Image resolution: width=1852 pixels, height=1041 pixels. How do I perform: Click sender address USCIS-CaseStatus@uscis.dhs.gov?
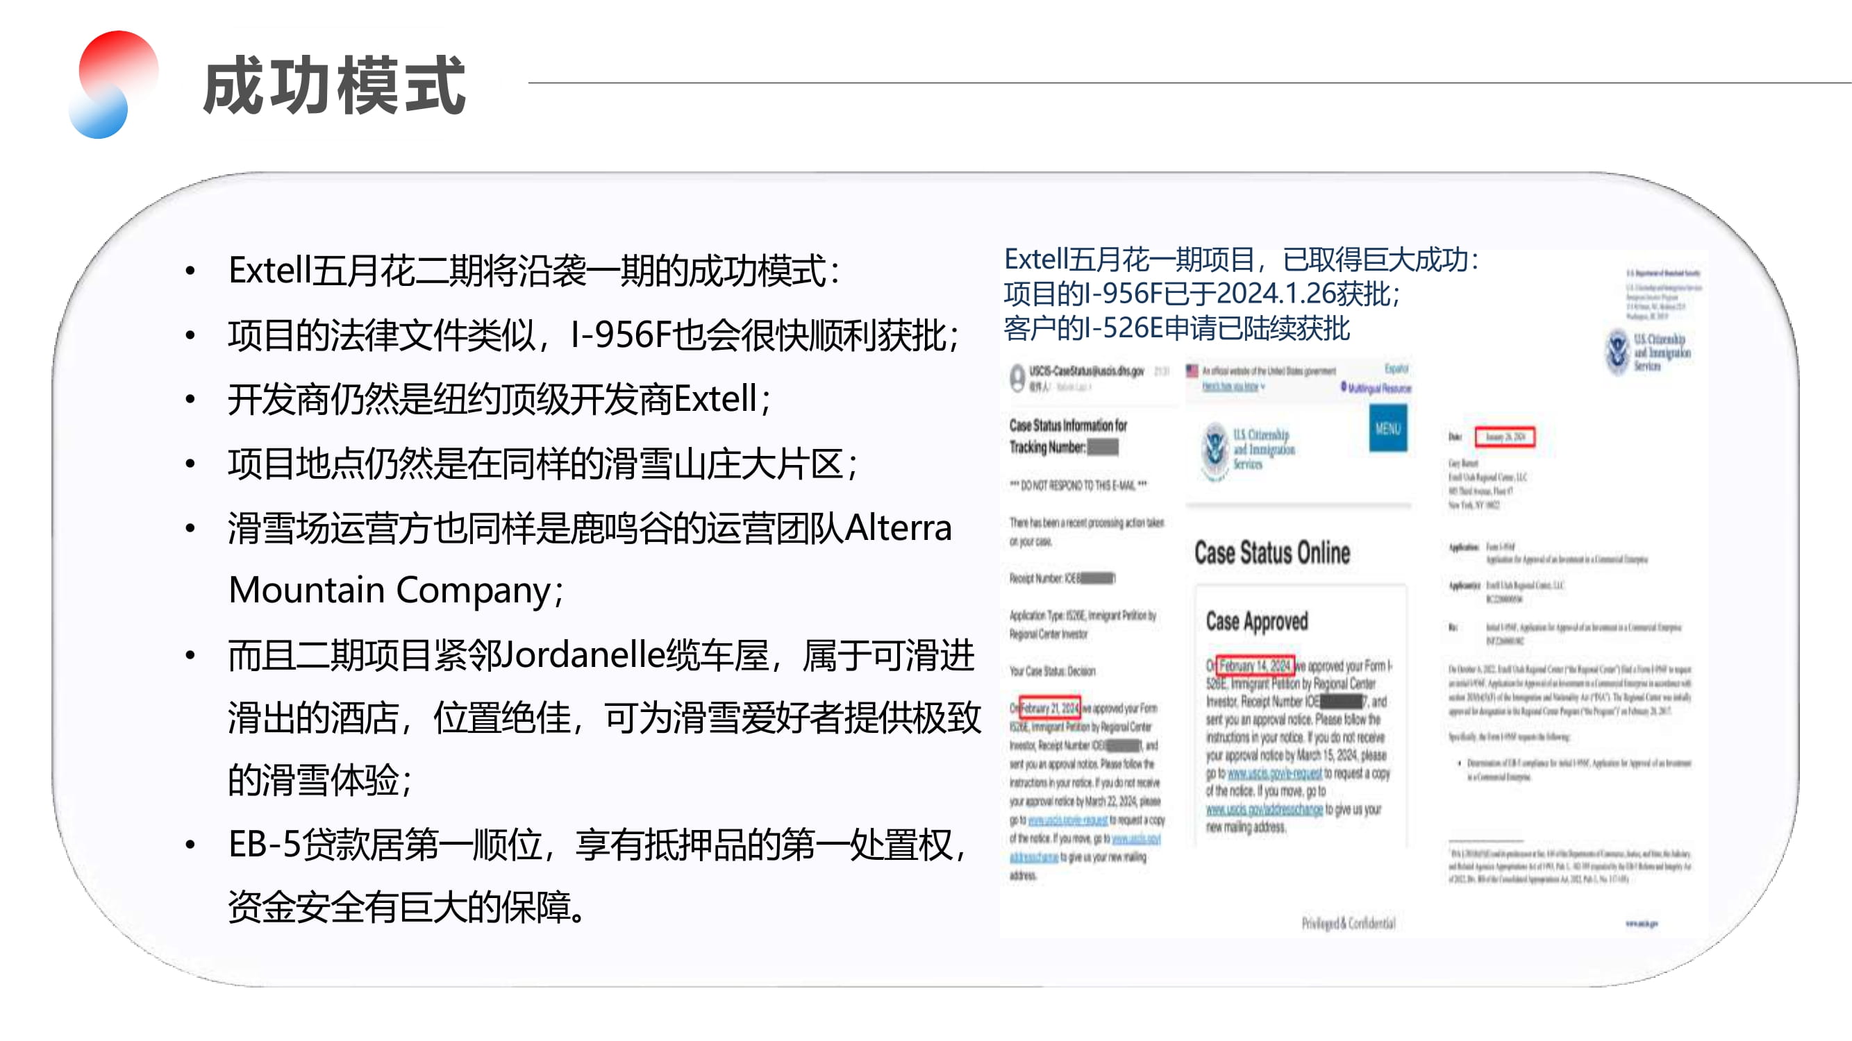click(1085, 371)
